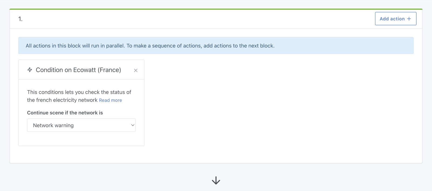Click the lightning bolt Ecowatt icon
The image size is (432, 191).
(30, 70)
